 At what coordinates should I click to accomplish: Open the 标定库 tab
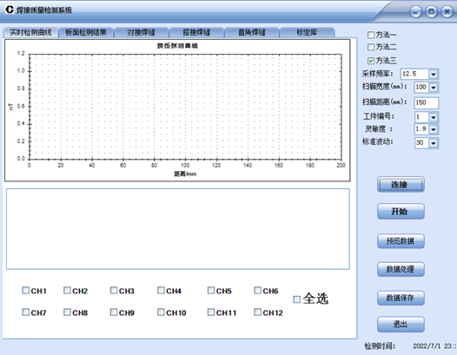click(x=307, y=32)
